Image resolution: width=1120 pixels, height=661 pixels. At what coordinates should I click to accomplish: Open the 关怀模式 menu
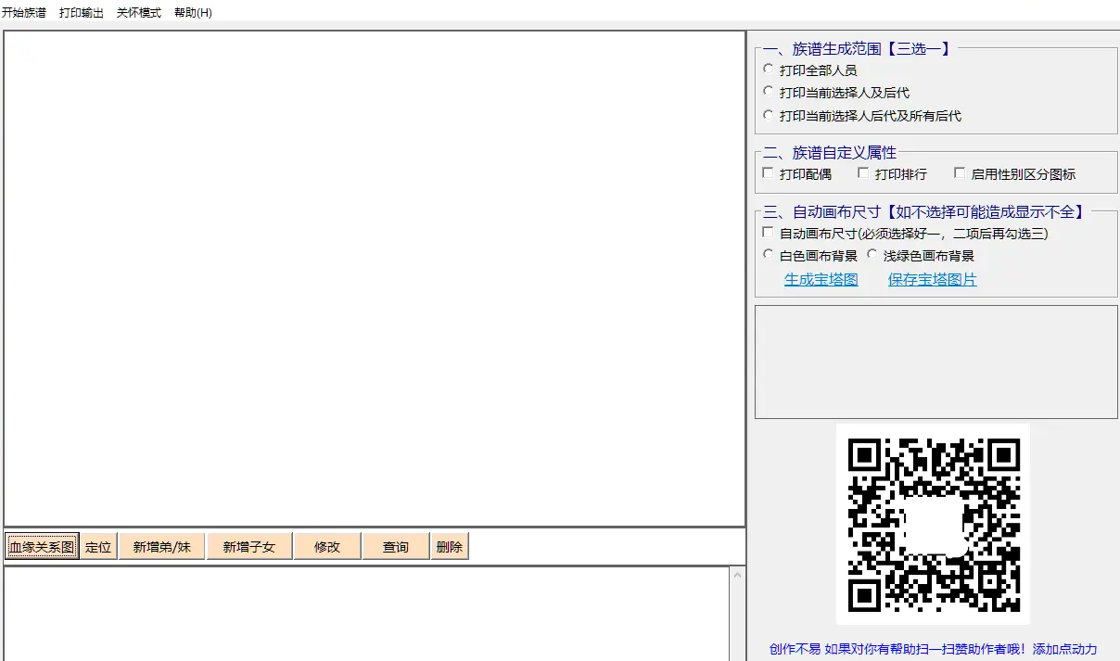[139, 13]
